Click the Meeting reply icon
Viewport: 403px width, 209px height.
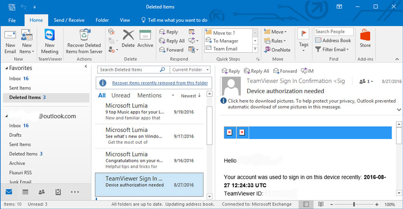click(x=192, y=32)
